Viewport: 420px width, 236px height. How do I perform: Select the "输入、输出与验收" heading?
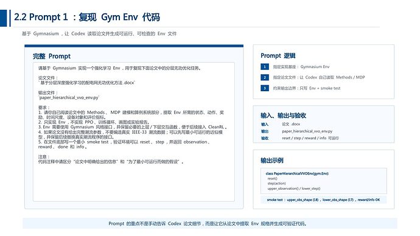coord(284,116)
